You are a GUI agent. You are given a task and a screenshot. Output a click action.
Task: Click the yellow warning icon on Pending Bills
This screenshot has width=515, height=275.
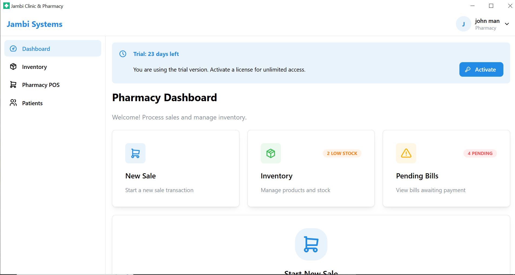[x=406, y=153]
